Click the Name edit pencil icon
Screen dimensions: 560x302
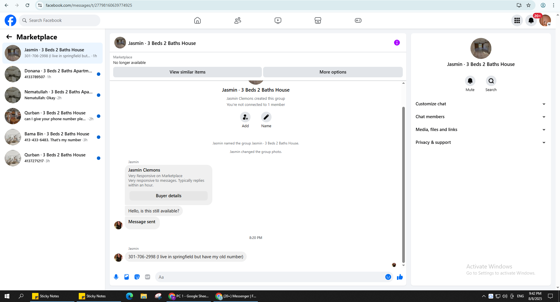[x=266, y=117]
